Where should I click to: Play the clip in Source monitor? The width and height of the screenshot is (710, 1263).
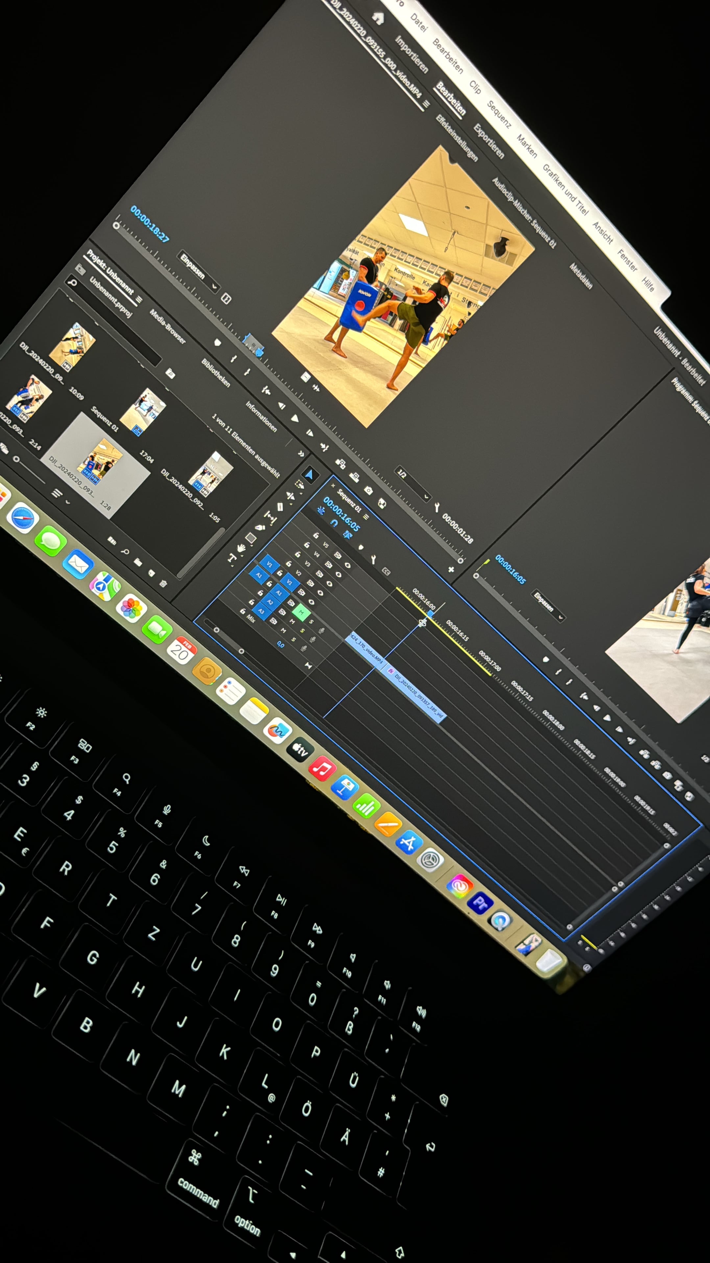[295, 419]
